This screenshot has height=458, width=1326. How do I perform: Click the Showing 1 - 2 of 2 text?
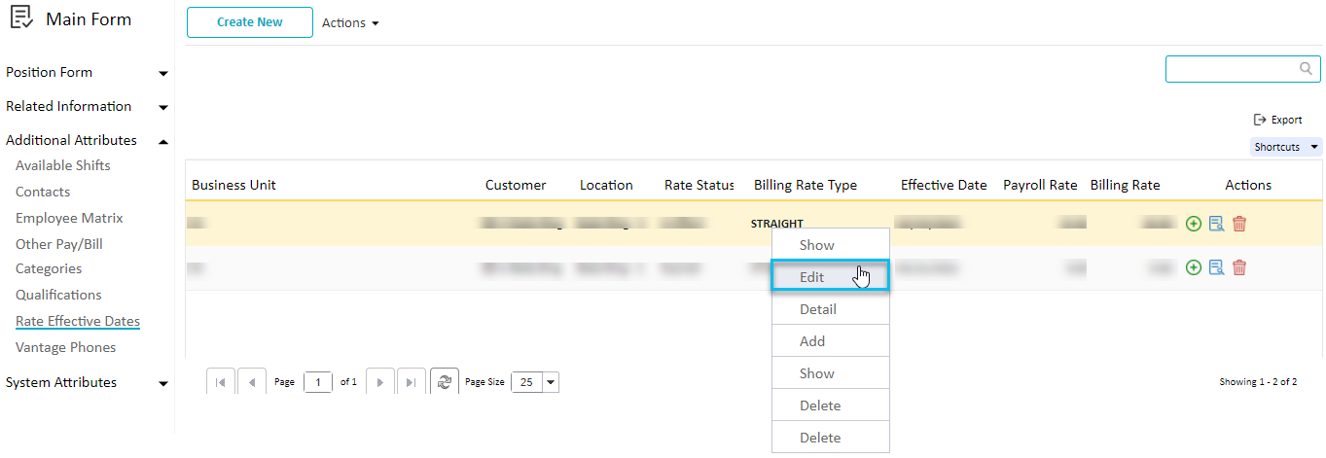1258,382
